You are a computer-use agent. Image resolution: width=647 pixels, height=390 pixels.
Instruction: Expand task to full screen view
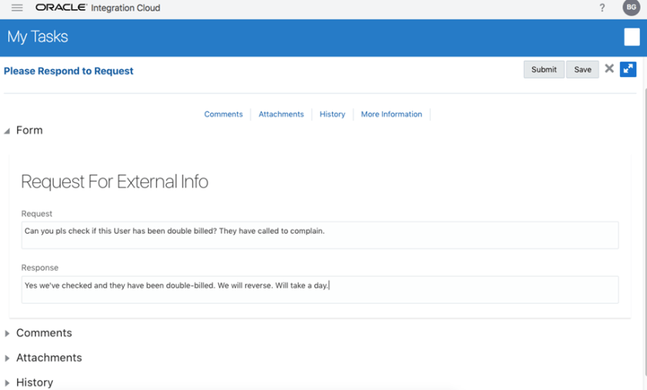[629, 69]
